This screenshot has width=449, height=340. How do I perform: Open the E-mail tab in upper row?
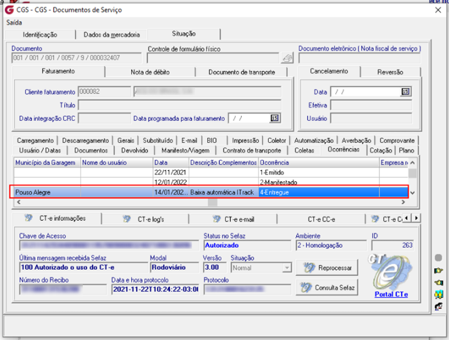coord(189,140)
